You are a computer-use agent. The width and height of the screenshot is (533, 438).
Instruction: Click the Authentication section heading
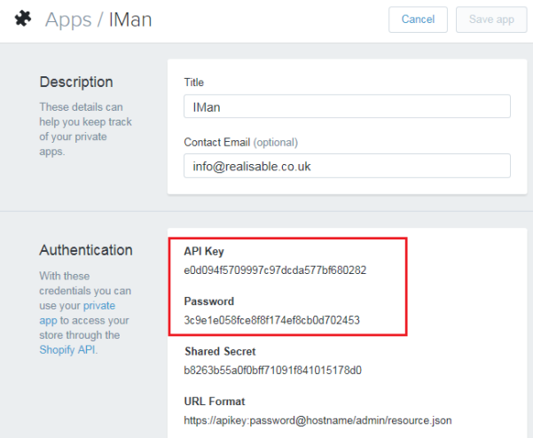[x=86, y=250]
